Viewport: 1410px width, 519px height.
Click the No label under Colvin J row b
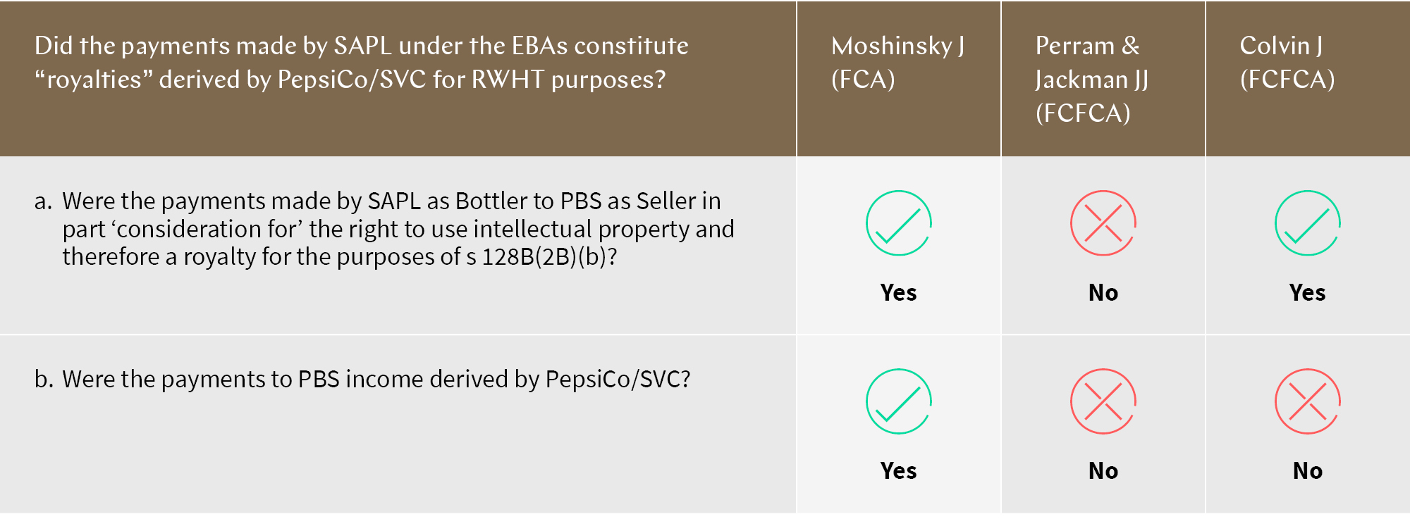(1308, 470)
